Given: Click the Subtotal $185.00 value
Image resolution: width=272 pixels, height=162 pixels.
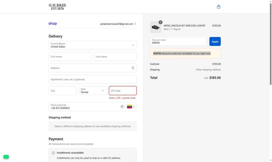Looking at the screenshot, I should pos(216,64).
